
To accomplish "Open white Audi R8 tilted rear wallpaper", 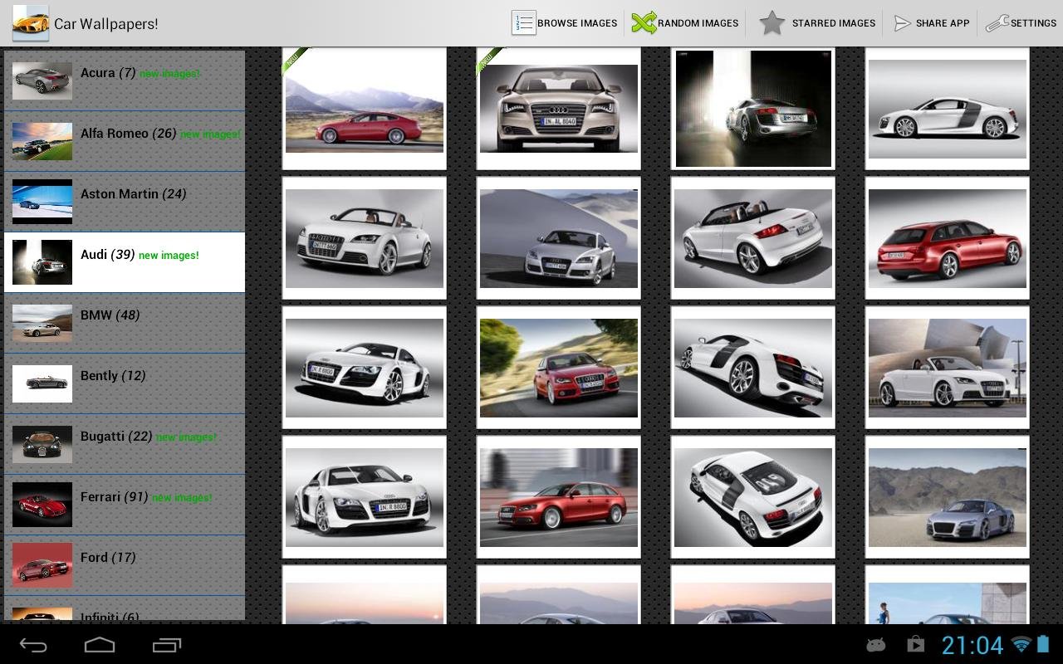I will 753,368.
